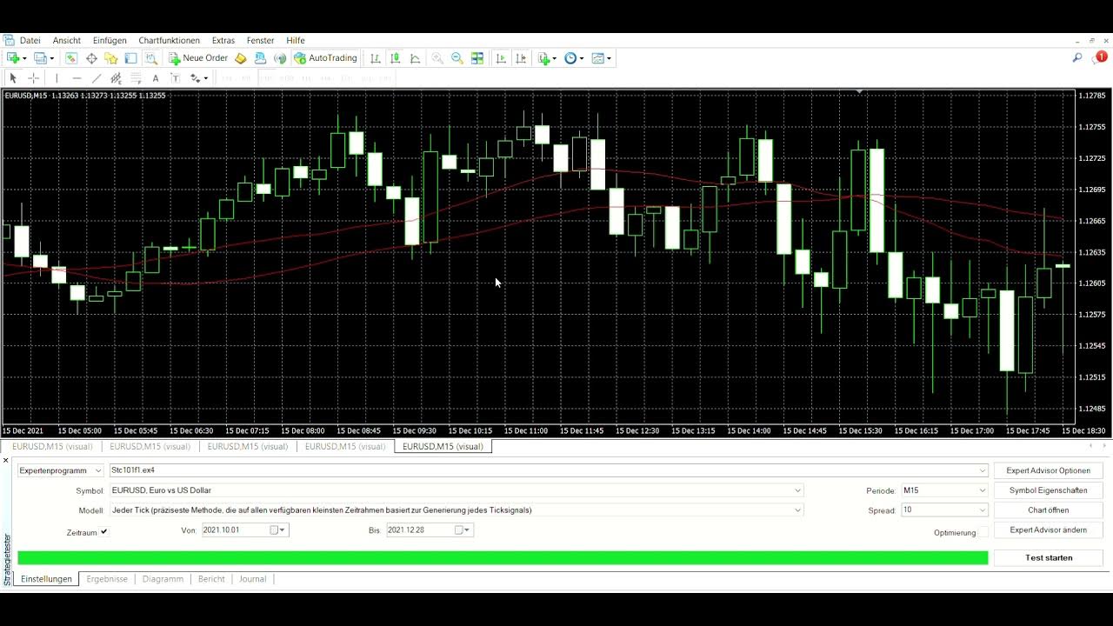Select the Einstellungen tab

click(46, 579)
